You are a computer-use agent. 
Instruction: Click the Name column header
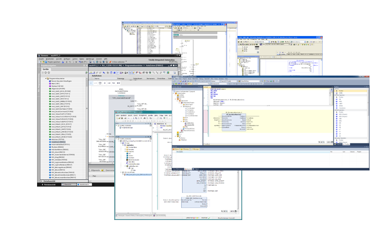tap(96, 78)
